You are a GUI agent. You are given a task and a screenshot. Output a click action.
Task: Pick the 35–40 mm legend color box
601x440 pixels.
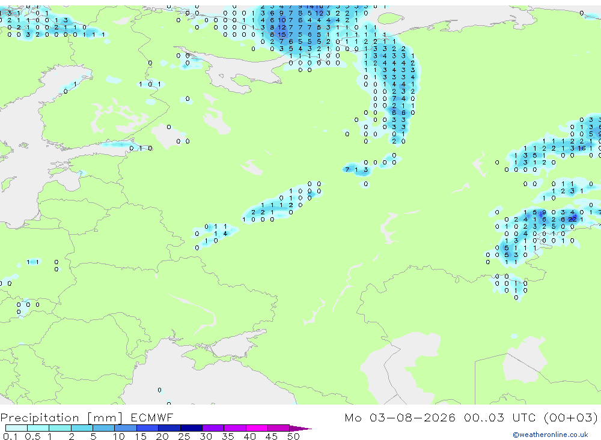pos(234,428)
